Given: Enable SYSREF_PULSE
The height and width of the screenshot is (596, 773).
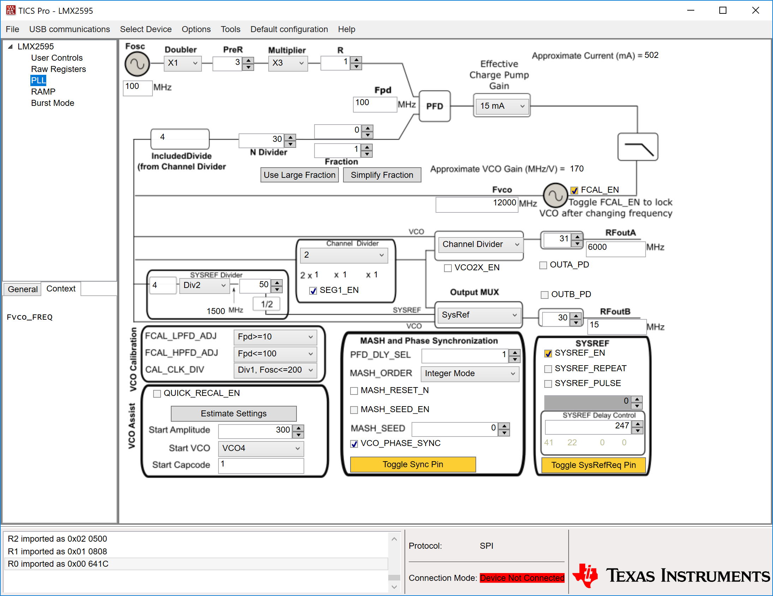Looking at the screenshot, I should pos(548,384).
